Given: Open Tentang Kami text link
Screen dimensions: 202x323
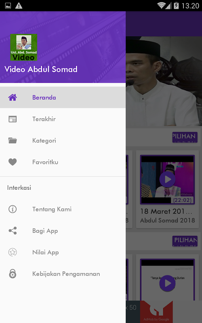Looking at the screenshot, I should pyautogui.click(x=52, y=209).
